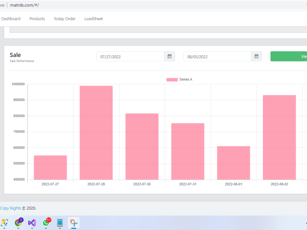The height and width of the screenshot is (230, 307).
Task: Select the 2022-07-30 sales bar
Action: tap(142, 147)
